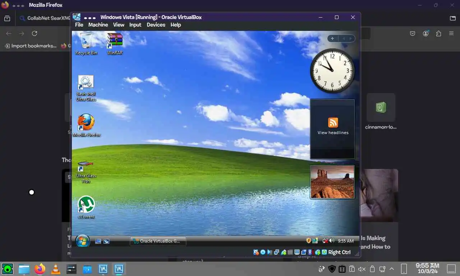
Task: Launch the Bash shell Ultra Glass shortcut
Action: tap(86, 88)
